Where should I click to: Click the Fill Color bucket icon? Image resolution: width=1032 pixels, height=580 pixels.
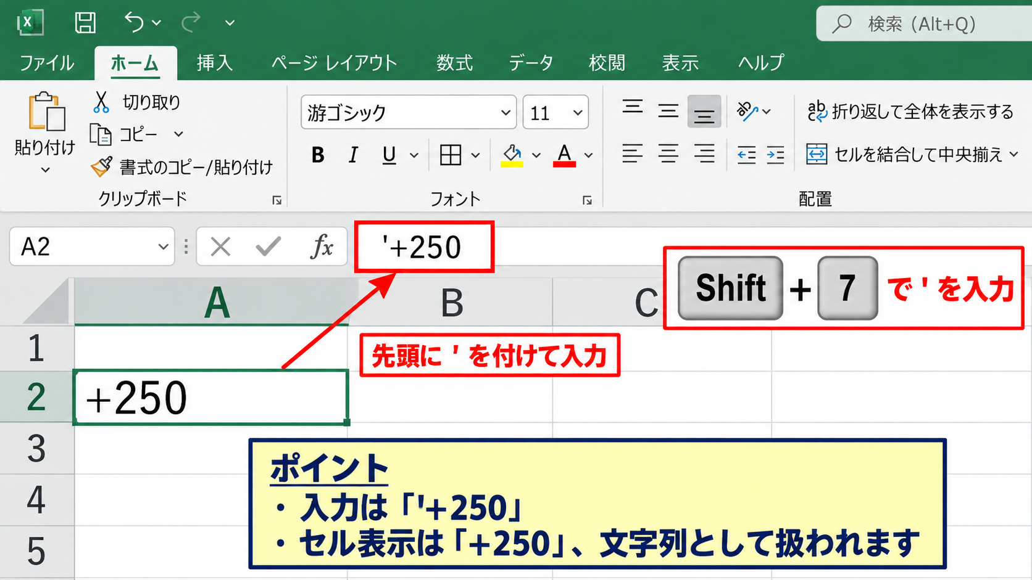click(512, 155)
